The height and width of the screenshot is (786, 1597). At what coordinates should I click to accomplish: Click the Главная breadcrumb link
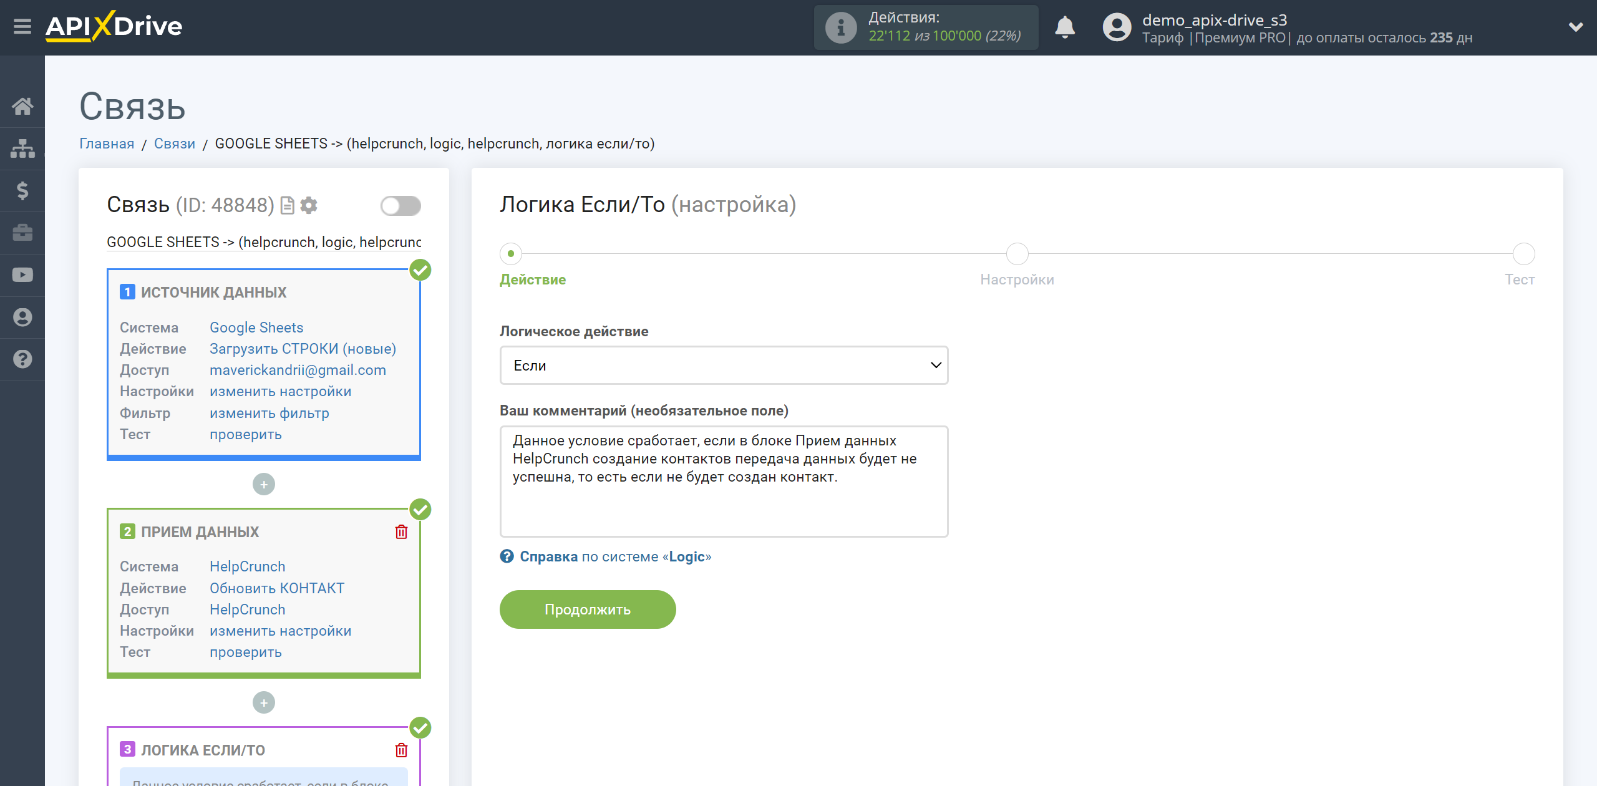(107, 143)
